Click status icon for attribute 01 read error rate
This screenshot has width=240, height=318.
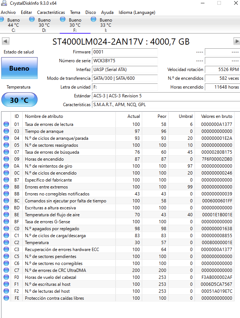coord(6,124)
